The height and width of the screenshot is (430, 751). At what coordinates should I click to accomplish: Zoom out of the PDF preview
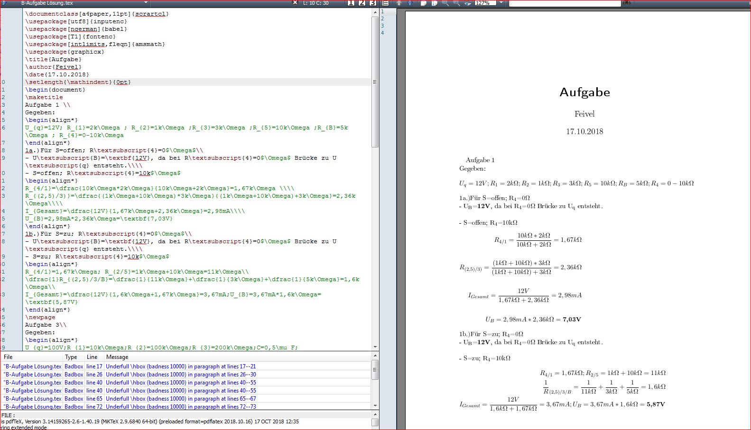pyautogui.click(x=456, y=3)
